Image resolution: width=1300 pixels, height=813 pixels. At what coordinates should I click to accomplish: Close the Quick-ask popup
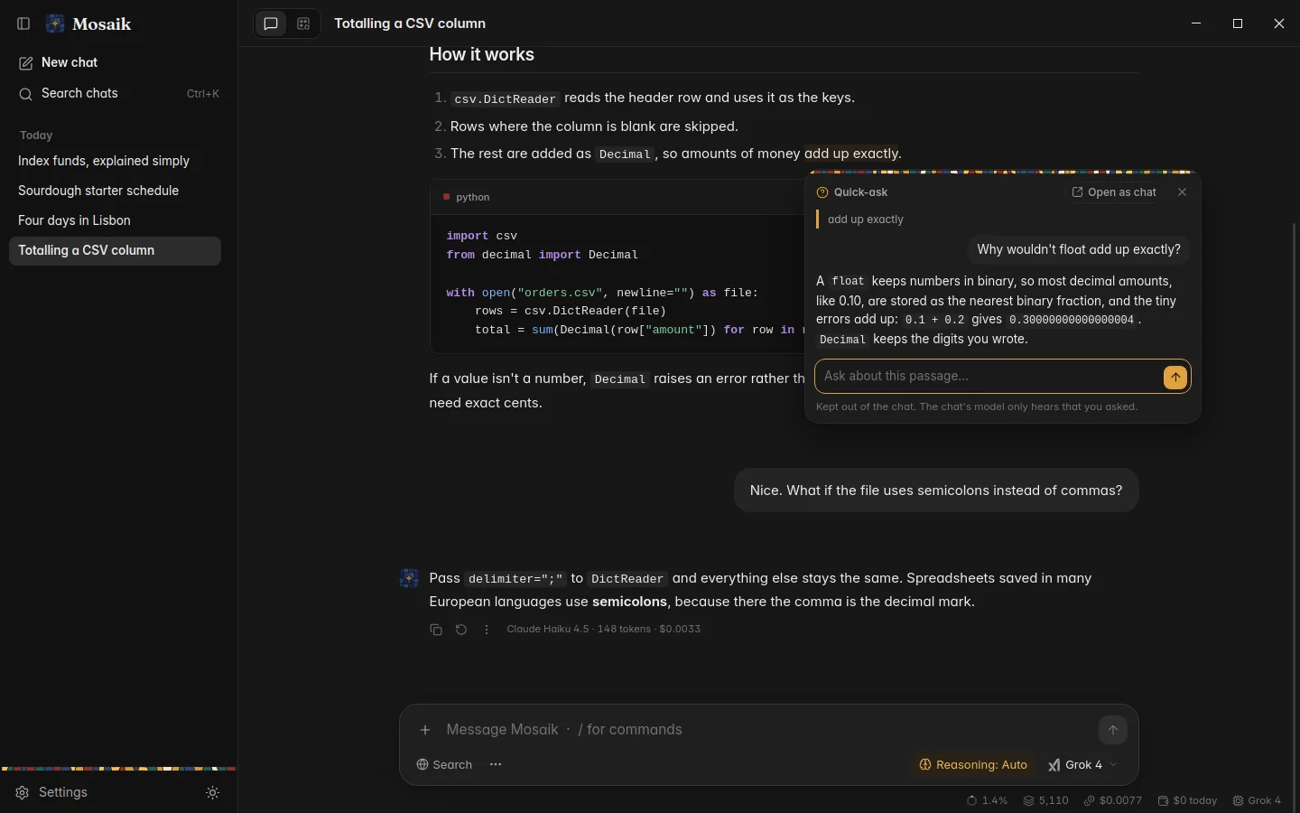(x=1183, y=192)
